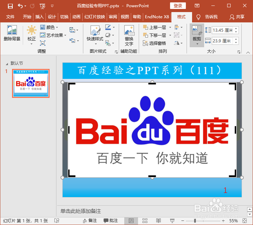Open the 图片样式 dialog launcher
253x225 pixels.
[116, 52]
